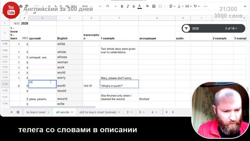Open the font size 10 dropdown

(x=111, y=6)
